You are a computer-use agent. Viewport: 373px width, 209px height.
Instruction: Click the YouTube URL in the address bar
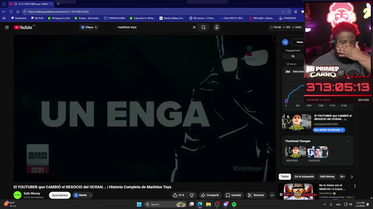point(58,12)
